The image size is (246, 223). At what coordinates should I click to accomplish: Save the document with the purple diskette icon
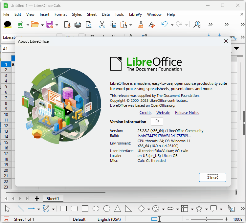point(49,25)
